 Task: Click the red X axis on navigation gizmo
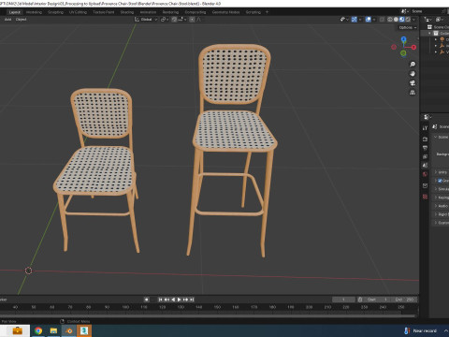coord(413,47)
